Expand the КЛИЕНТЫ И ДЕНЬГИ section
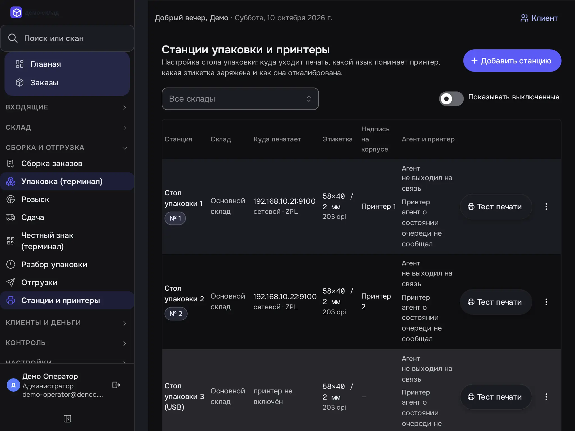 pyautogui.click(x=67, y=323)
